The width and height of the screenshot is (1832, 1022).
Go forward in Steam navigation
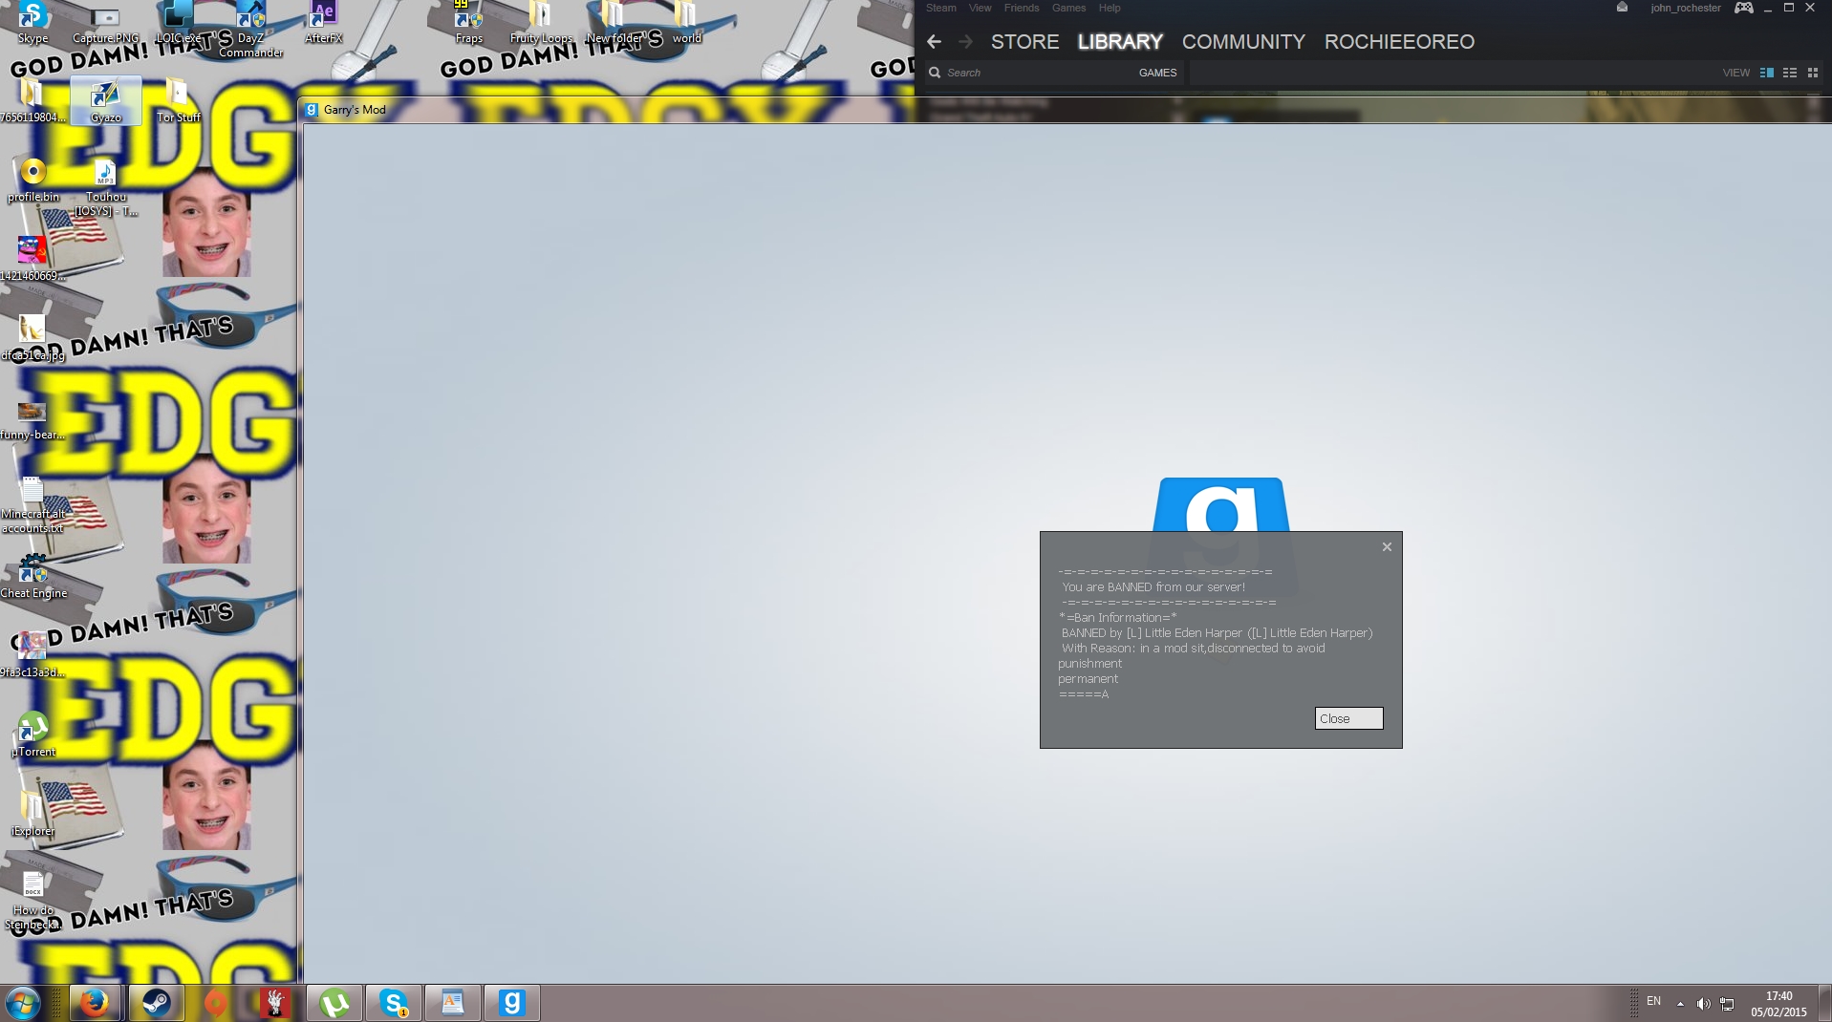(965, 42)
